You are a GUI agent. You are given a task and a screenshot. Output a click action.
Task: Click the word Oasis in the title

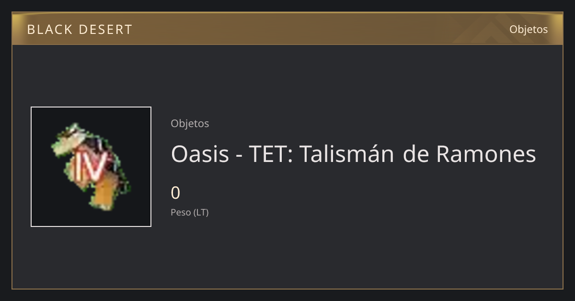pos(200,154)
